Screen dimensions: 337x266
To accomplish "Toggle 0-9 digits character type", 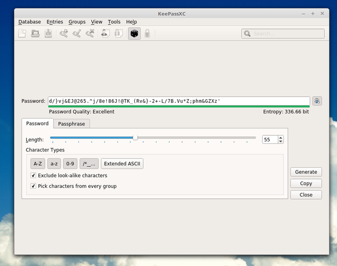I will [x=70, y=164].
